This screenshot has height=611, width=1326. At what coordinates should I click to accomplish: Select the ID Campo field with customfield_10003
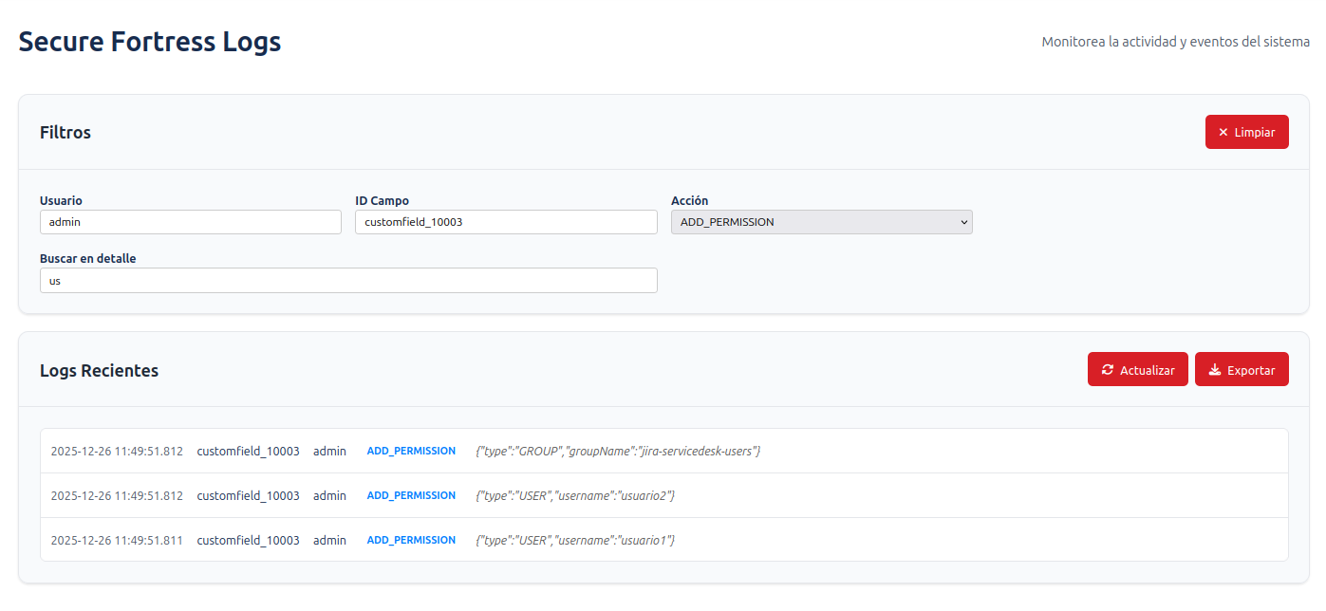[x=505, y=221]
